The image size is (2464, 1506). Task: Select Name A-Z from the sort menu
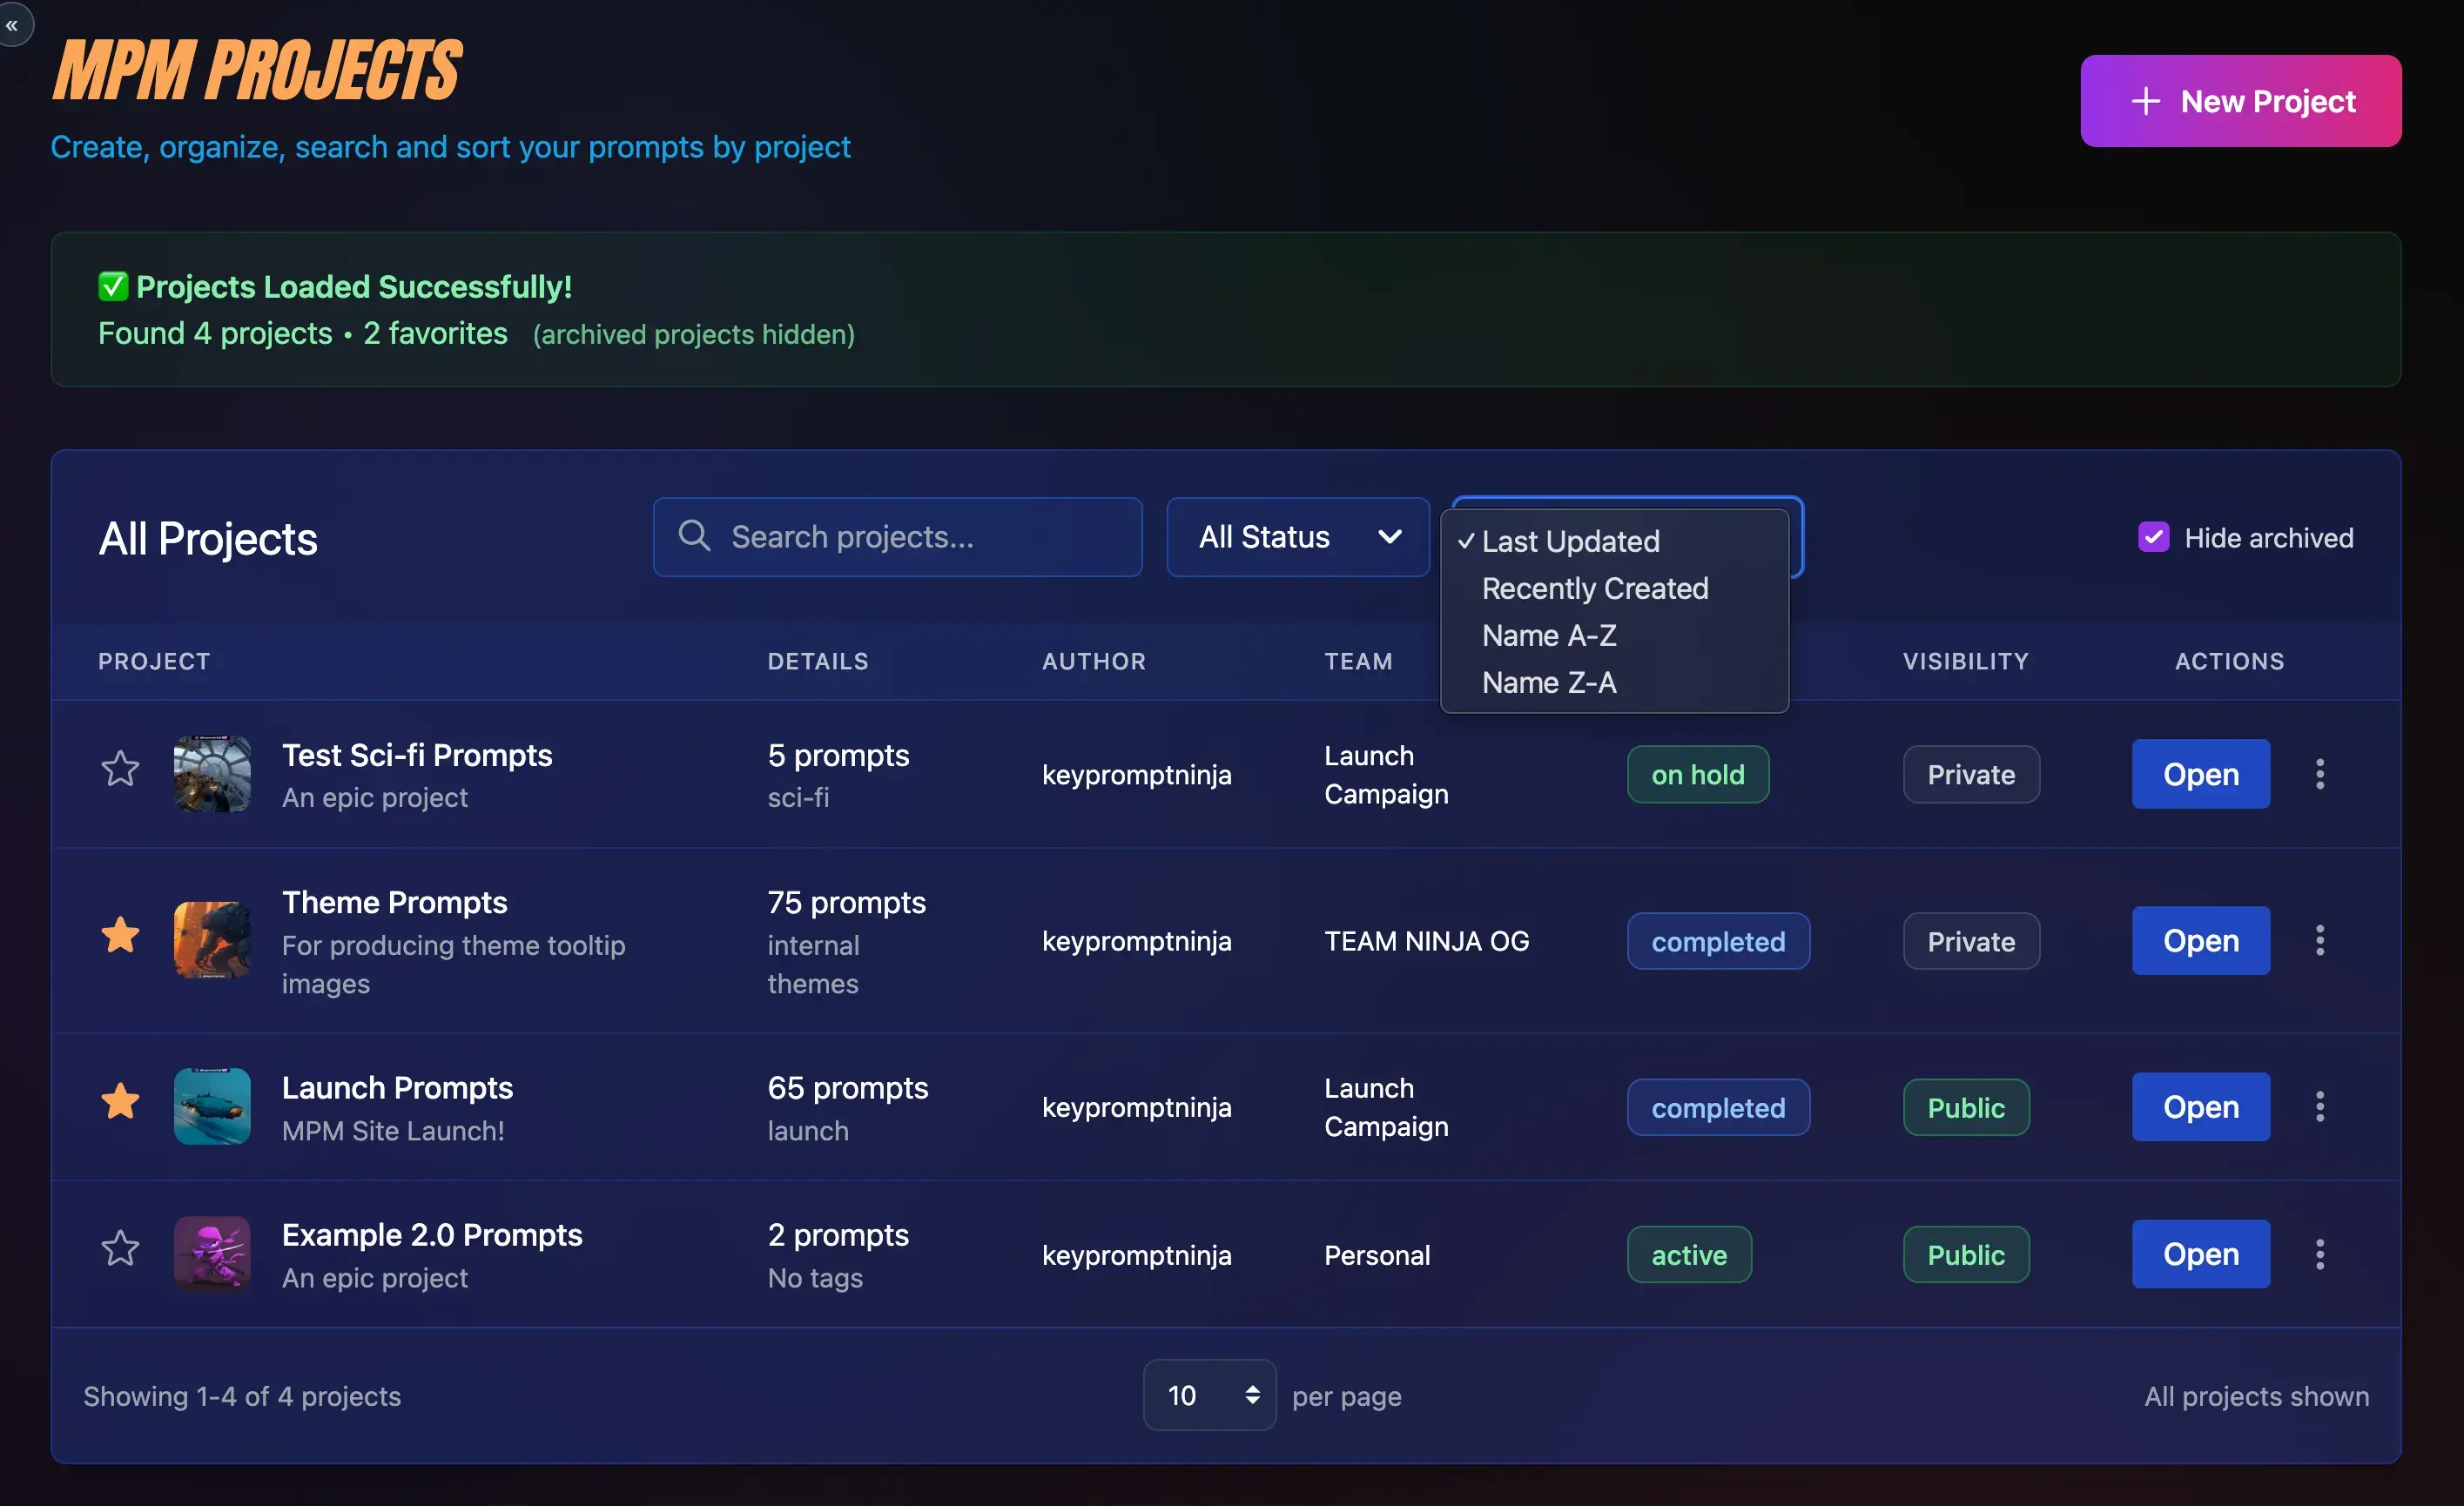click(1549, 635)
